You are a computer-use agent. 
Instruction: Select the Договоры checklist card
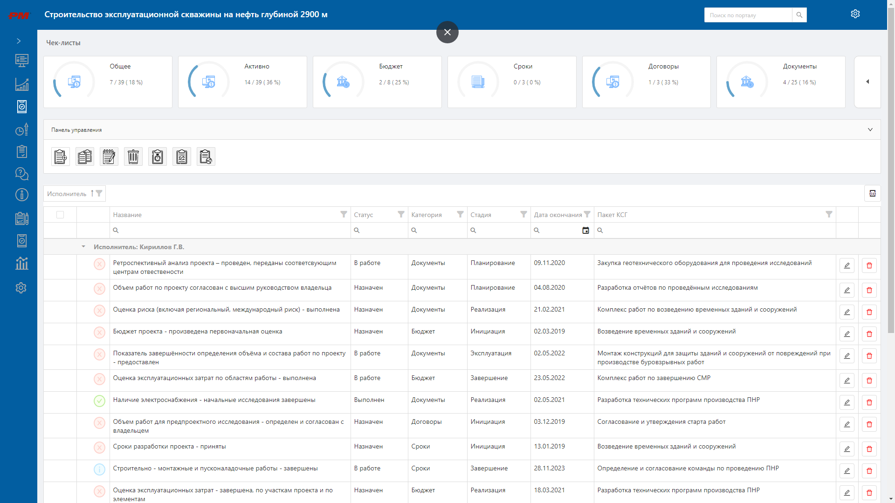[x=647, y=82]
